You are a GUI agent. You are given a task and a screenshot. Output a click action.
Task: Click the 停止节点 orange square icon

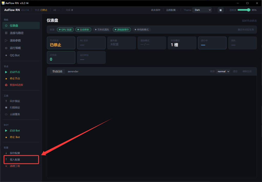pyautogui.click(x=6, y=78)
